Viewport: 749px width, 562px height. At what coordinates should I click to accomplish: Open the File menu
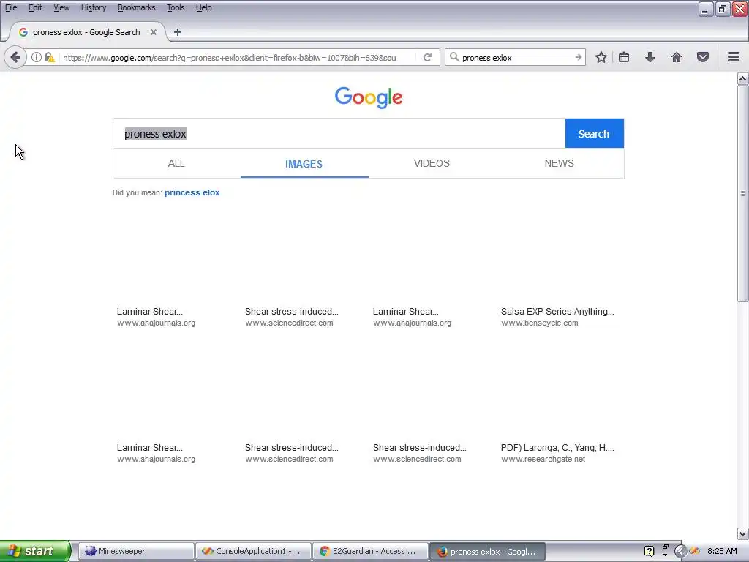tap(11, 7)
